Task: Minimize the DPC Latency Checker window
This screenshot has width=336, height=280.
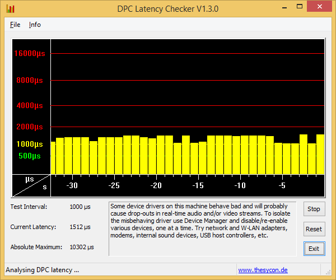Action: tap(284, 8)
